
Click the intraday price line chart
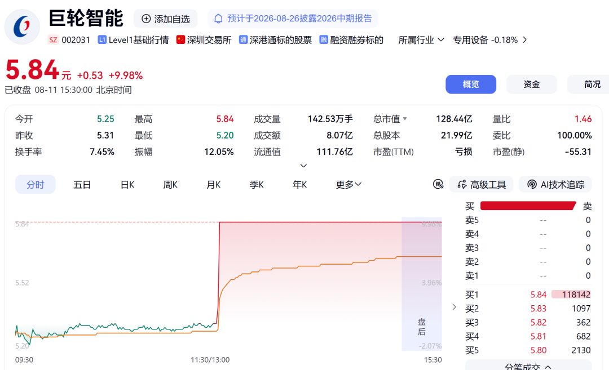[x=228, y=284]
